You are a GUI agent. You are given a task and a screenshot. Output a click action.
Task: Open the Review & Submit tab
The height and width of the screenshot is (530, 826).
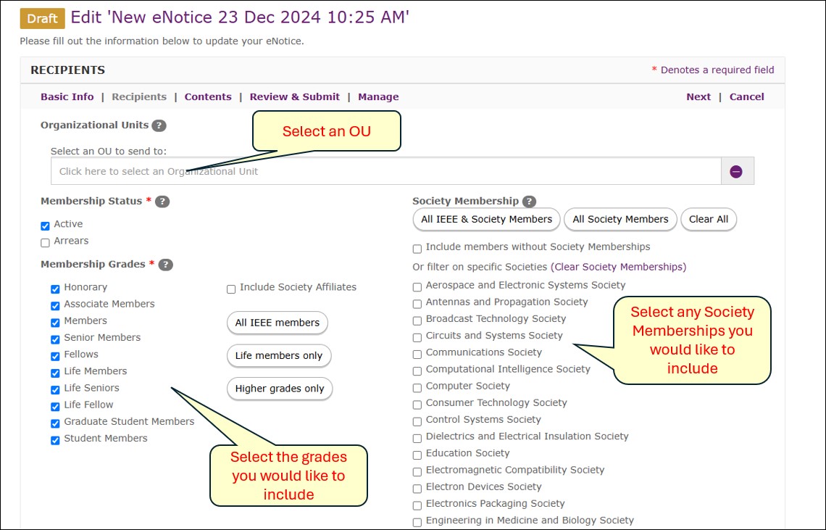pyautogui.click(x=294, y=96)
